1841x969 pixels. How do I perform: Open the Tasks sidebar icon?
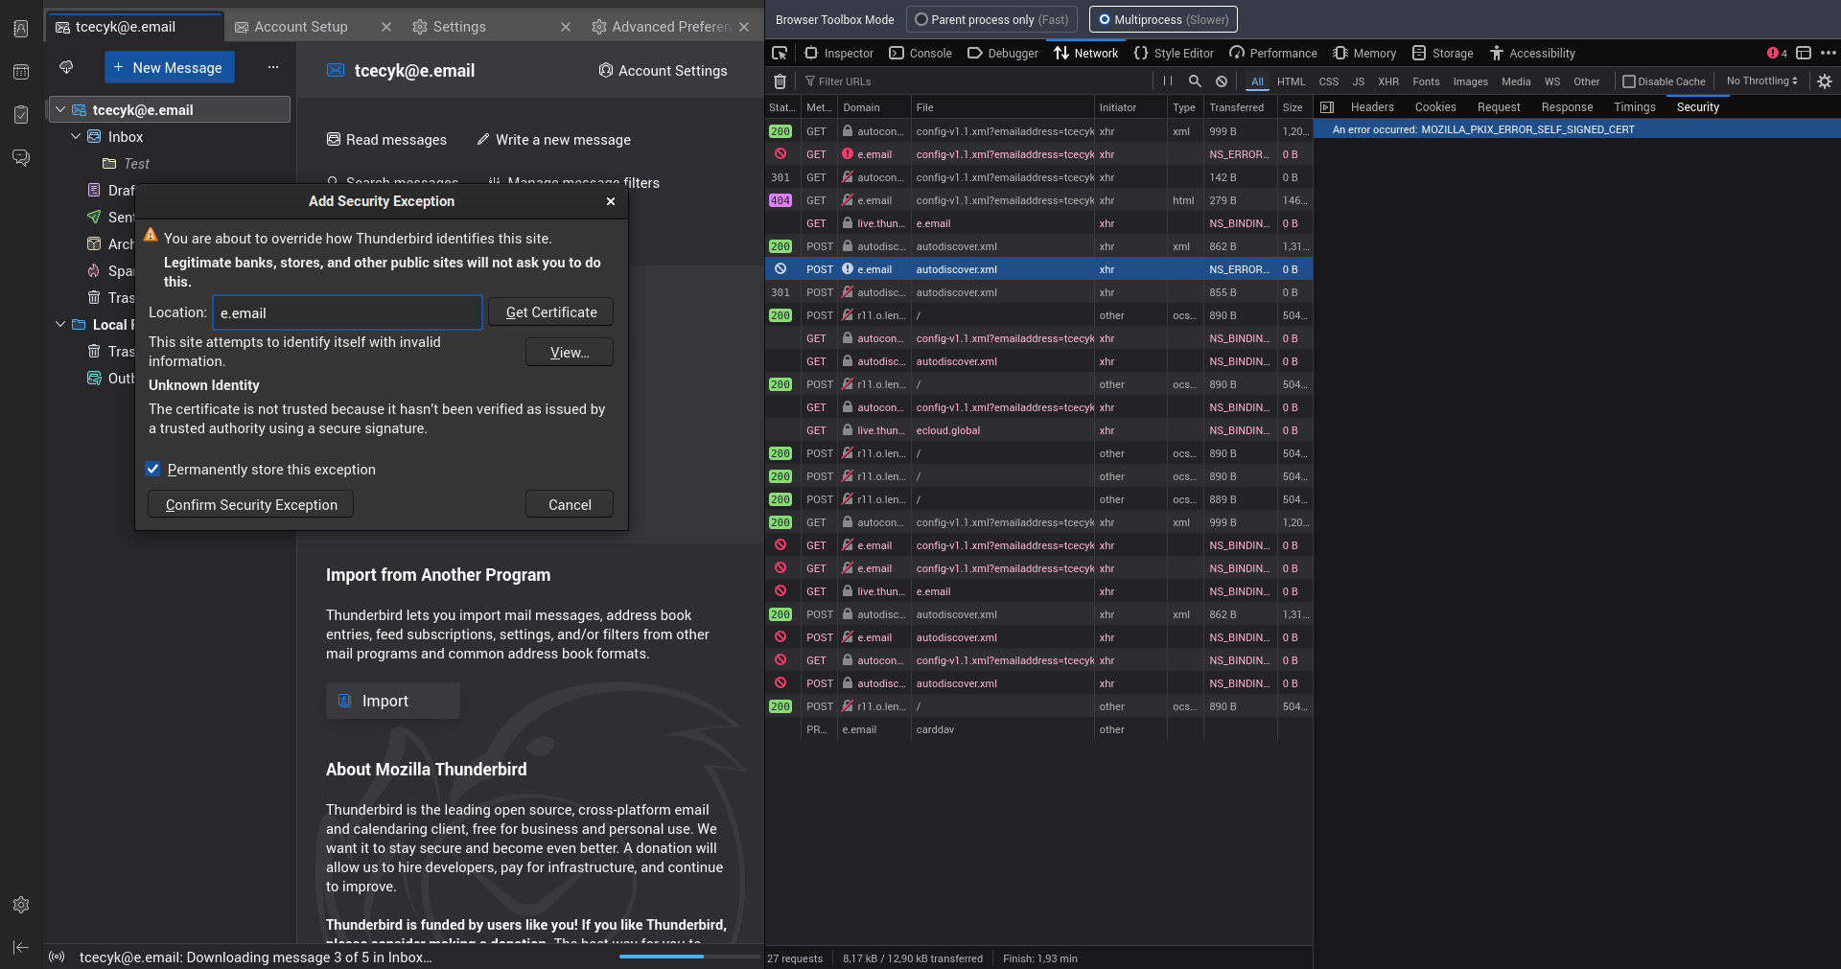(21, 115)
